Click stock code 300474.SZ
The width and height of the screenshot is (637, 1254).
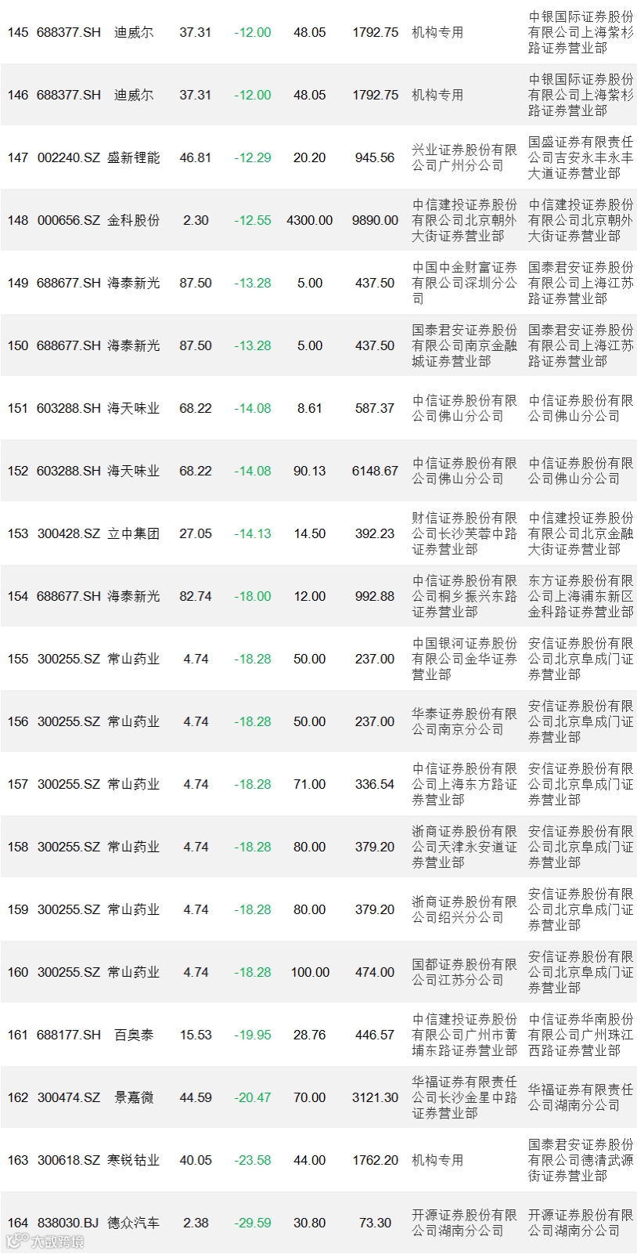(69, 1097)
